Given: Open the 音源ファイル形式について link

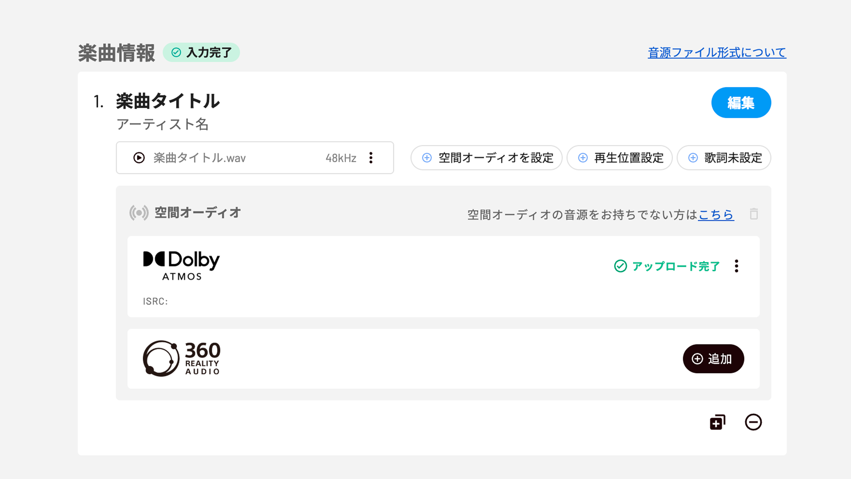Looking at the screenshot, I should click(717, 53).
